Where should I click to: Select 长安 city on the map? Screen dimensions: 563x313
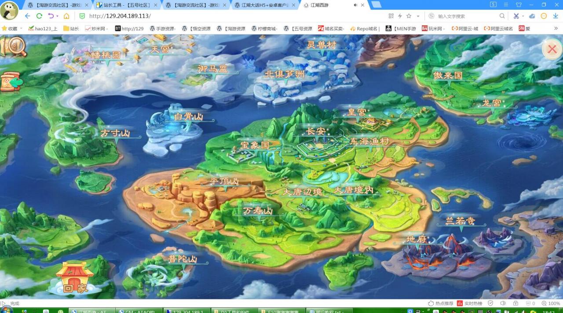click(x=316, y=131)
